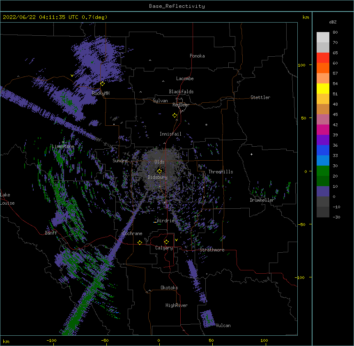354x346 pixels.
Task: Select the slate purple 0-10 dBZ legend swatch
Action: click(x=323, y=191)
